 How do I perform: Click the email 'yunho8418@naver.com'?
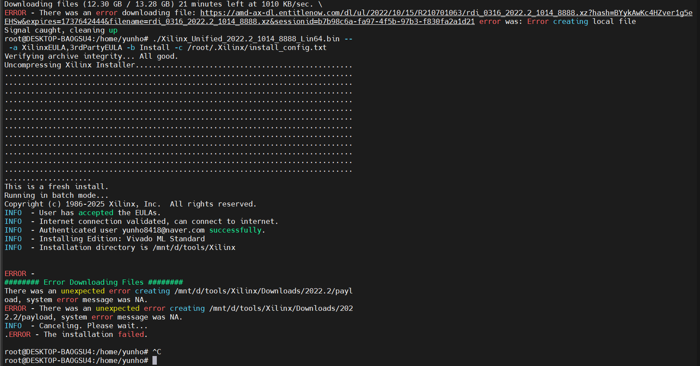(x=163, y=230)
